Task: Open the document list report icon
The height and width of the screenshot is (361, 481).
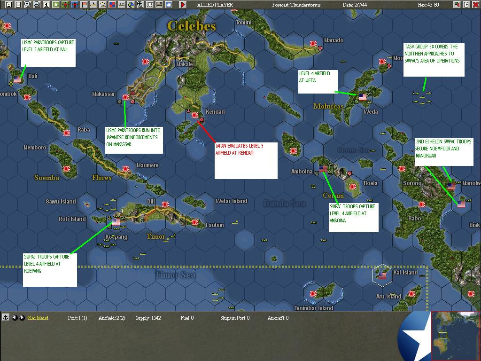Action: coord(18,5)
